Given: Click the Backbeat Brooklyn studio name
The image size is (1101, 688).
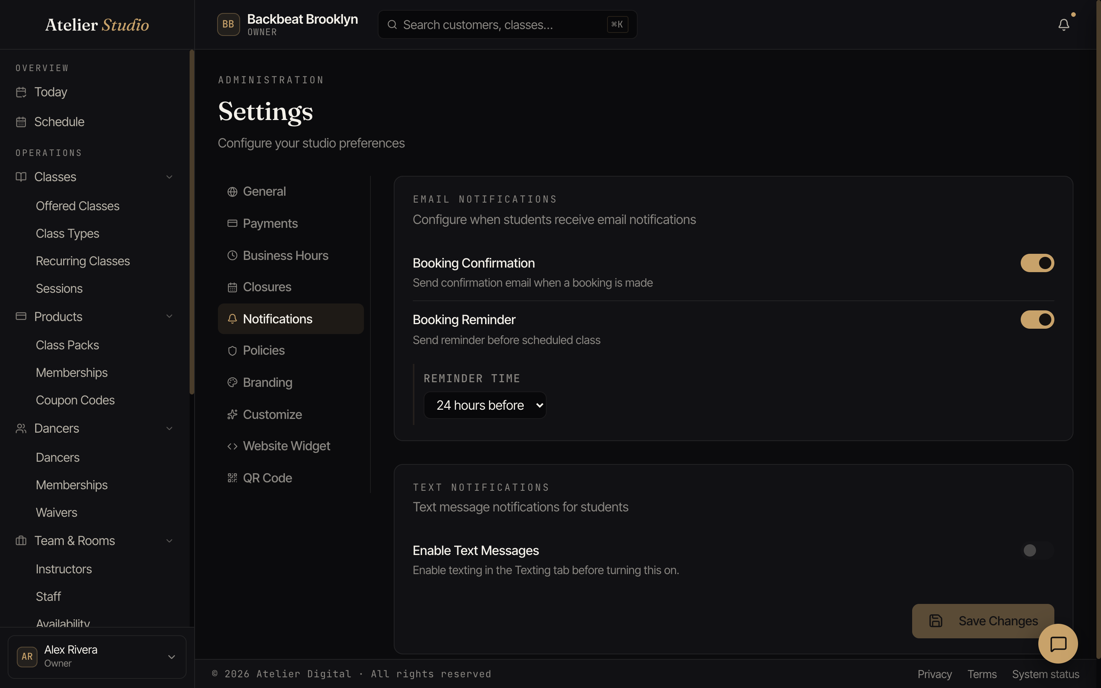Looking at the screenshot, I should (x=302, y=19).
